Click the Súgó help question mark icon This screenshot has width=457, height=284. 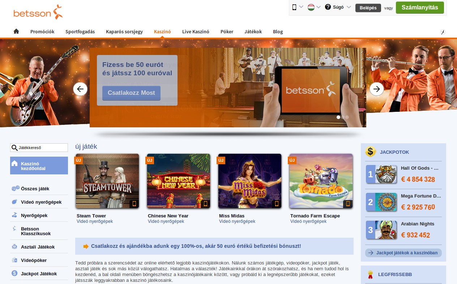click(328, 7)
